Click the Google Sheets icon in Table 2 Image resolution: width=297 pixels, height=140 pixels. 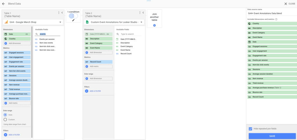[x=87, y=22]
